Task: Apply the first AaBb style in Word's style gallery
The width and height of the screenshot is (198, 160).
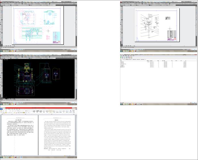Action: (x=34, y=111)
